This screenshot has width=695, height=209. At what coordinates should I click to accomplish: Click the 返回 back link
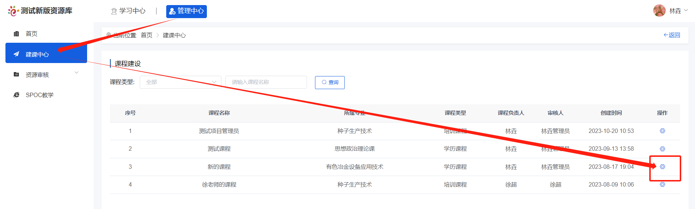coord(672,35)
